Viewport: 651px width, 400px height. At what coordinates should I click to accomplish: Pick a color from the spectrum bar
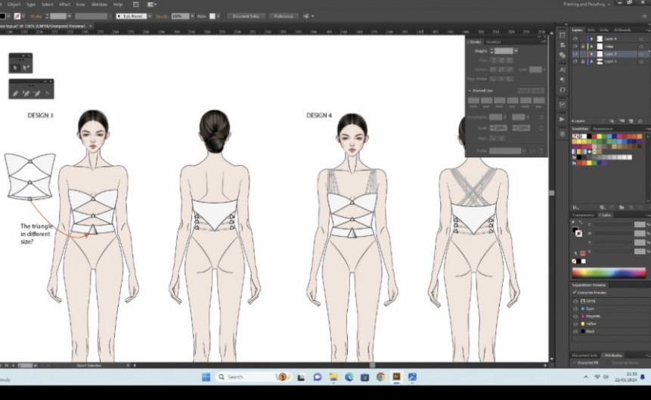(607, 273)
